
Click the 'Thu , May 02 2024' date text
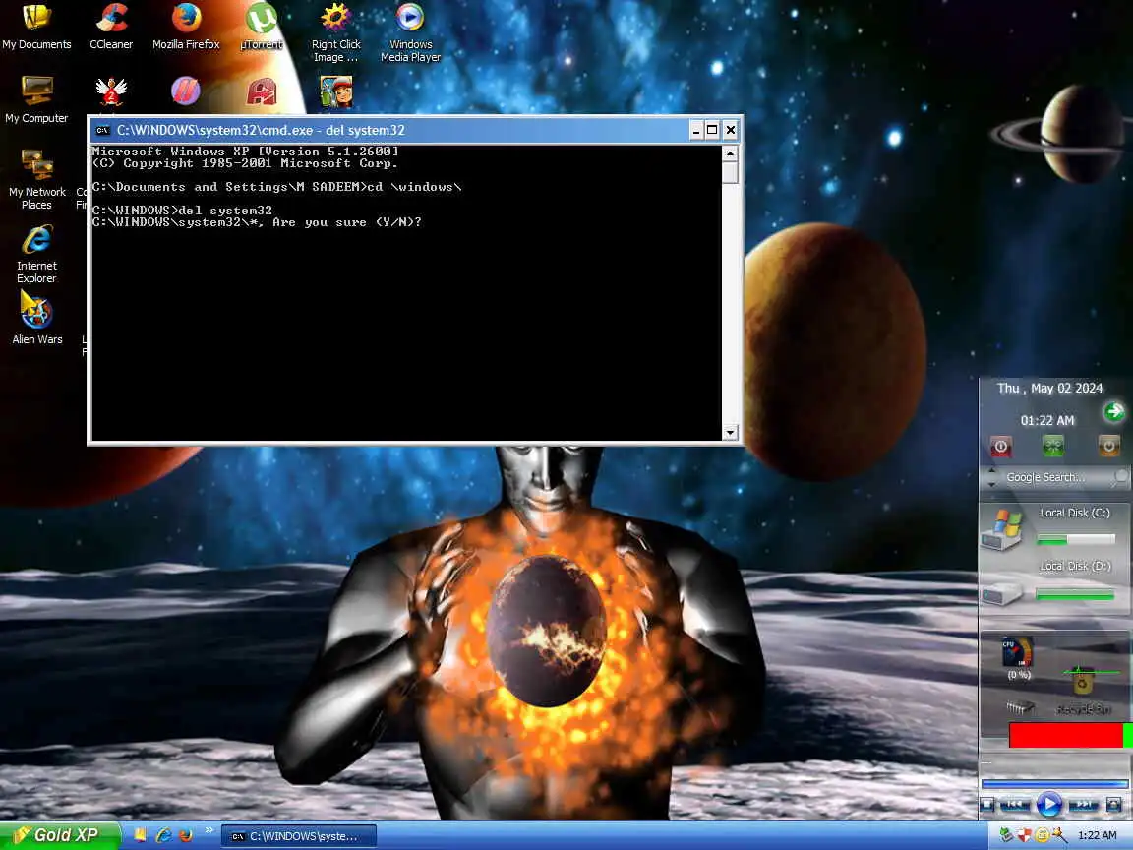[1050, 389]
